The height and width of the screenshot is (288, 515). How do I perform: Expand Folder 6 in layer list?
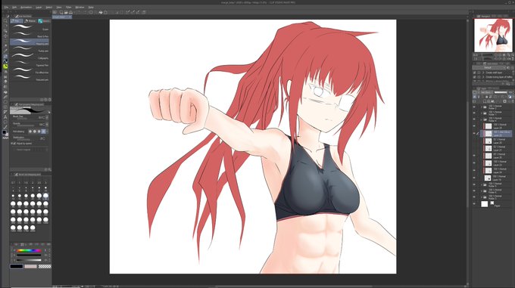482,191
